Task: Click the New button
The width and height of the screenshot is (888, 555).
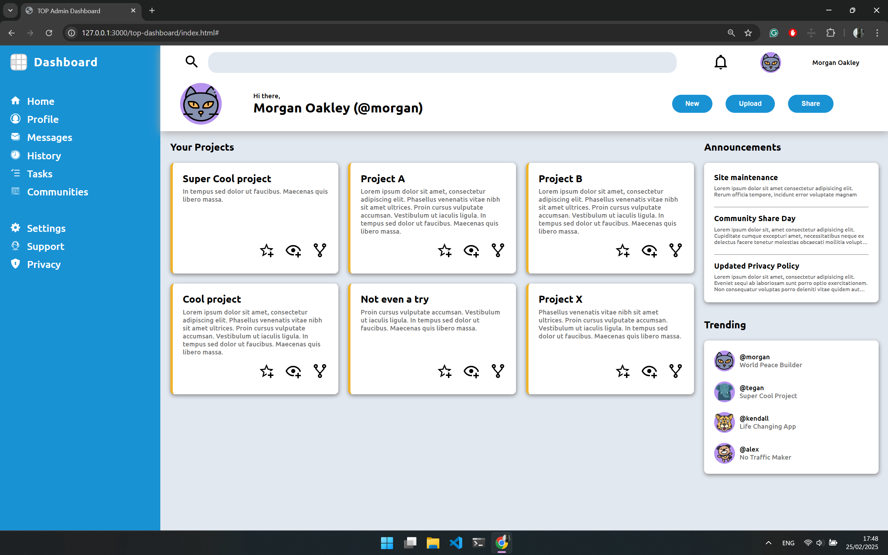Action: pos(692,103)
